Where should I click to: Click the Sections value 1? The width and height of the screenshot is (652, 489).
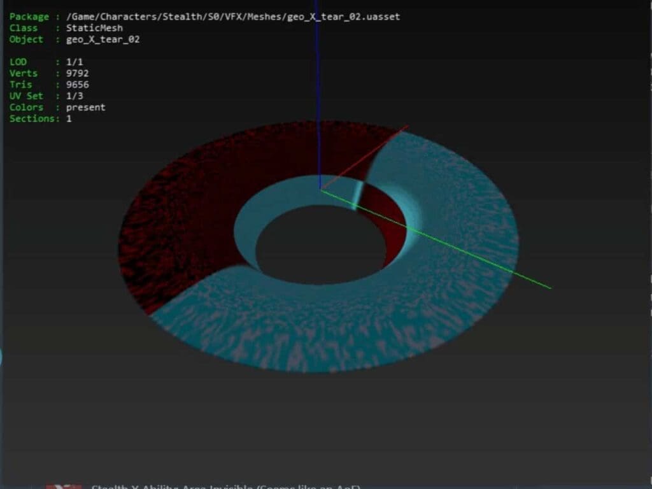(x=69, y=119)
